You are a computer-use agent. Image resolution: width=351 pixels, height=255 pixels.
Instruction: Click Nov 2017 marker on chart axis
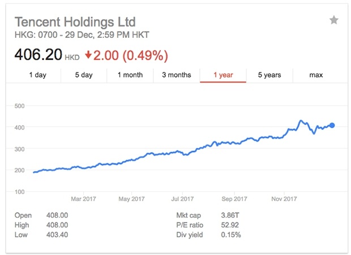click(x=284, y=199)
